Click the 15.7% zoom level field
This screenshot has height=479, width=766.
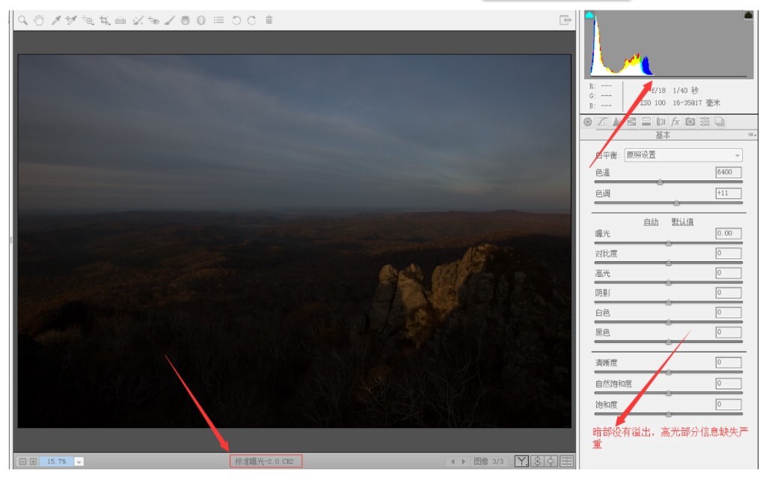57,461
